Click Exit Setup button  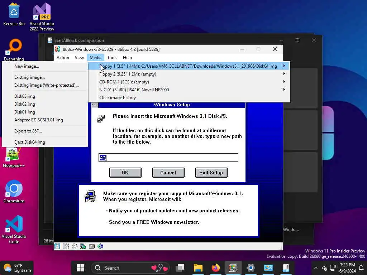[x=211, y=173]
